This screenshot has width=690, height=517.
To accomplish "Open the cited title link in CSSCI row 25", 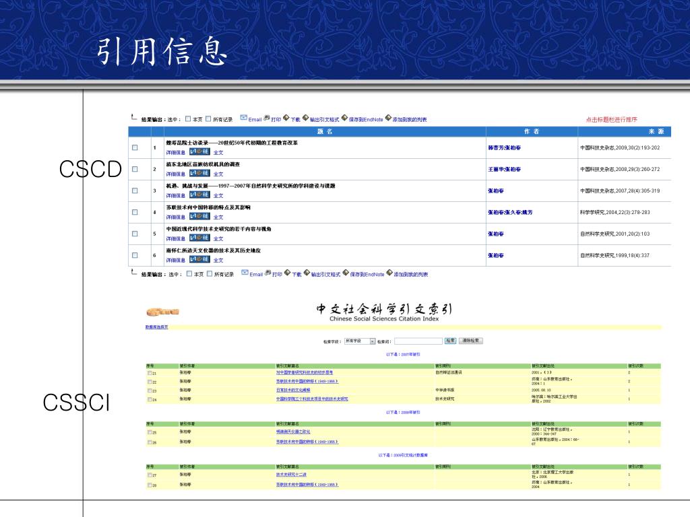I will click(293, 432).
